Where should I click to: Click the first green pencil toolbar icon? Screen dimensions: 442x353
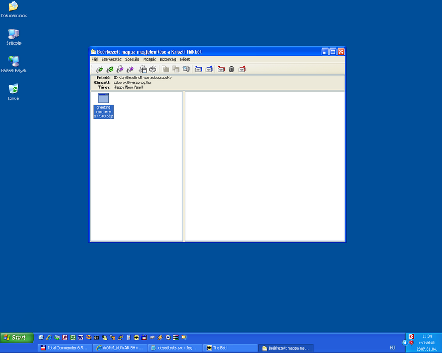tap(99, 69)
